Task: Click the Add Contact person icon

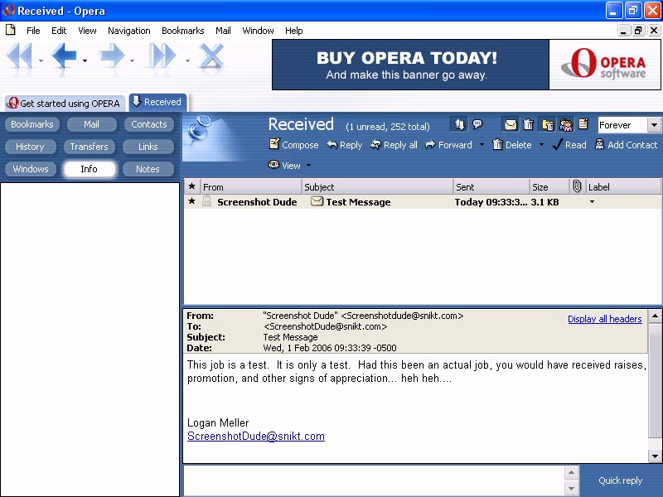Action: 599,144
